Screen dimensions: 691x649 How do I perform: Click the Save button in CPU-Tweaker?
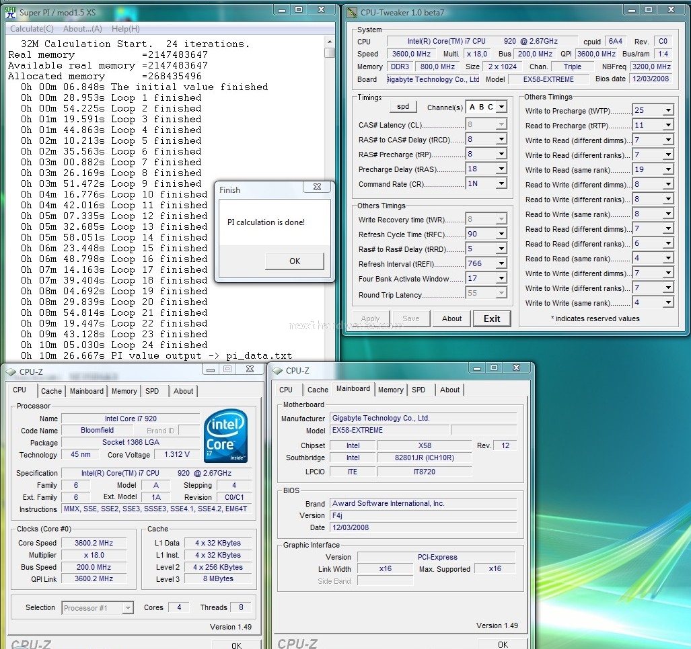point(410,318)
